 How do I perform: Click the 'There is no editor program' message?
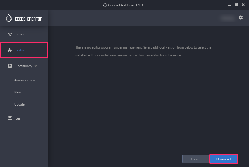(143, 51)
